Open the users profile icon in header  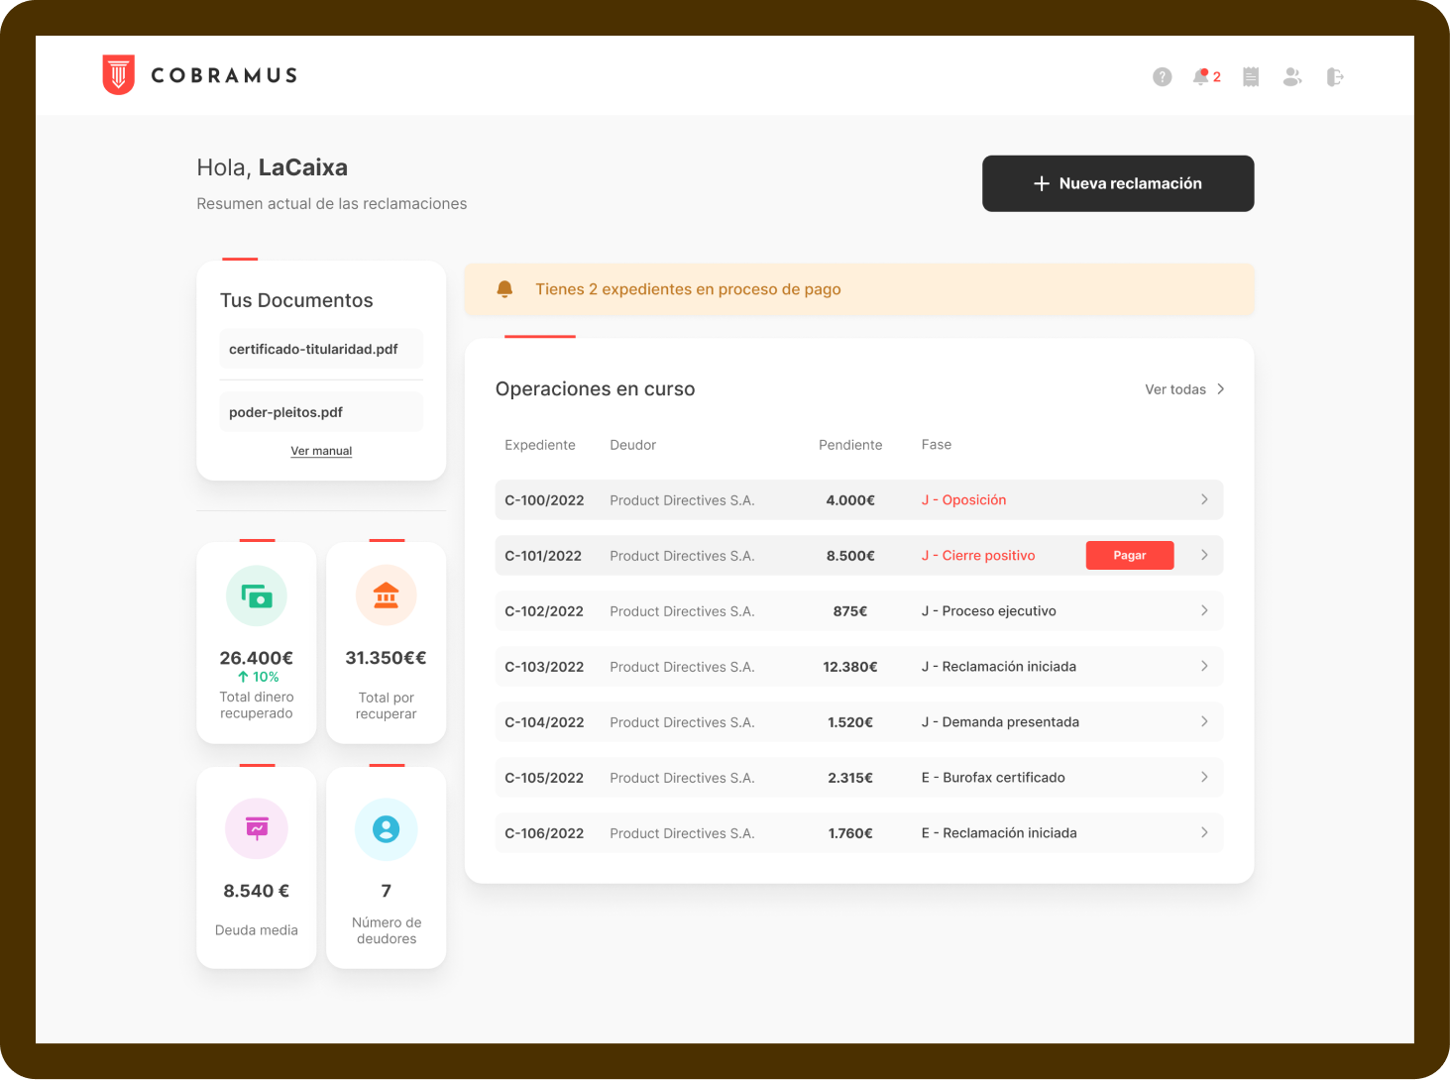coord(1292,76)
